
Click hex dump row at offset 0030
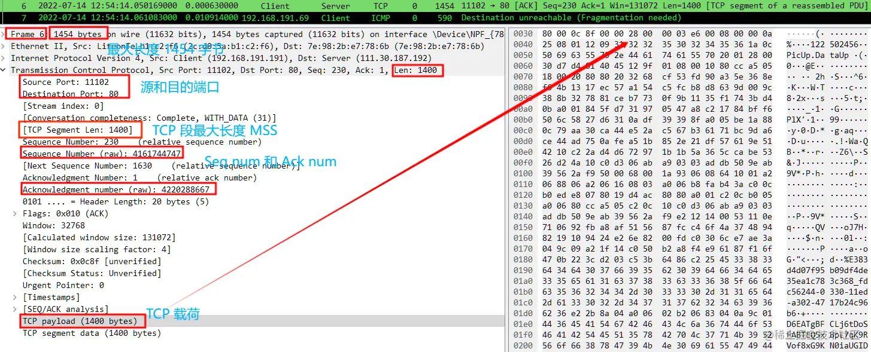pos(690,33)
